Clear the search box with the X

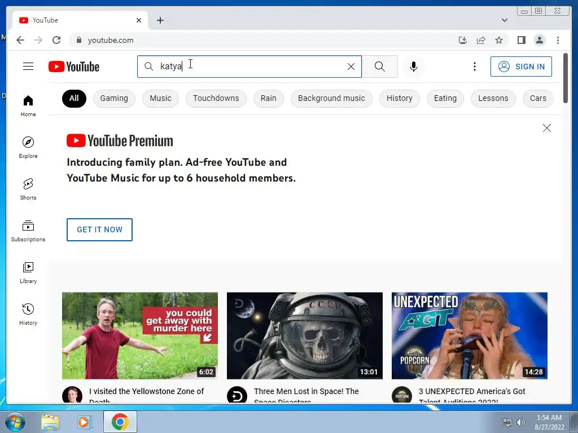point(351,67)
